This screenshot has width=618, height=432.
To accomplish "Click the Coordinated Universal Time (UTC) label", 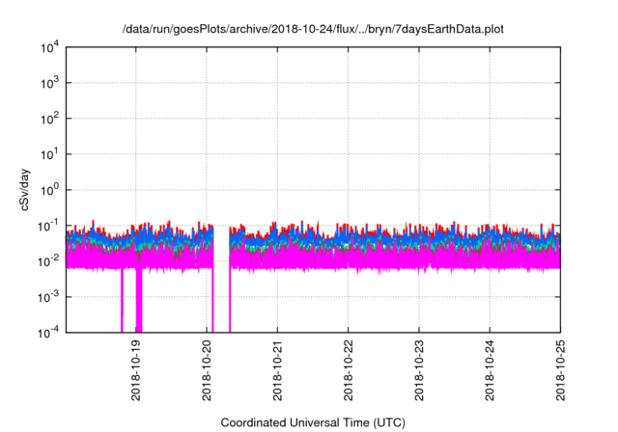I will pyautogui.click(x=313, y=422).
